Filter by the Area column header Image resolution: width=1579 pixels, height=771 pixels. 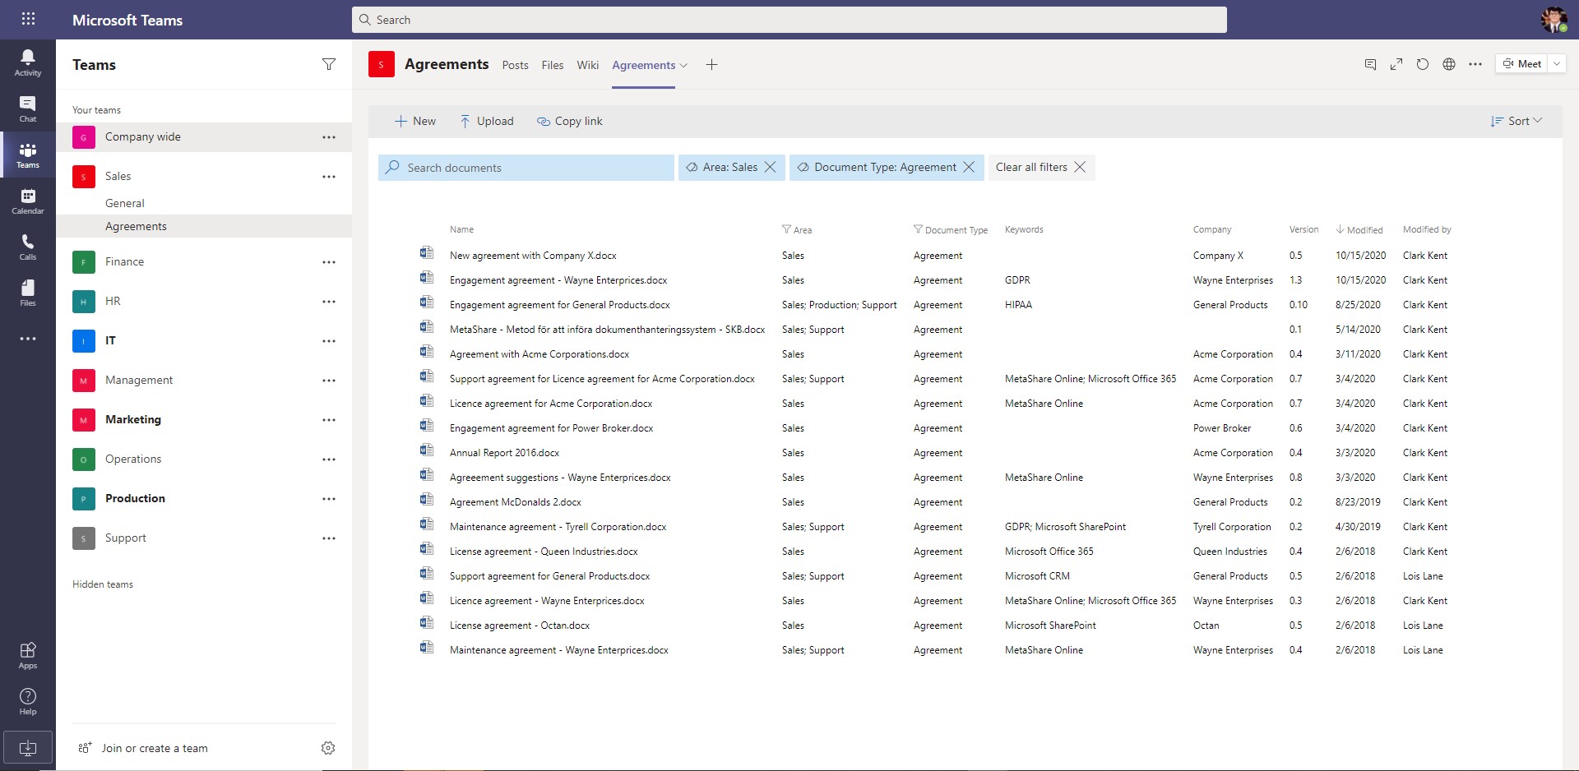point(797,230)
